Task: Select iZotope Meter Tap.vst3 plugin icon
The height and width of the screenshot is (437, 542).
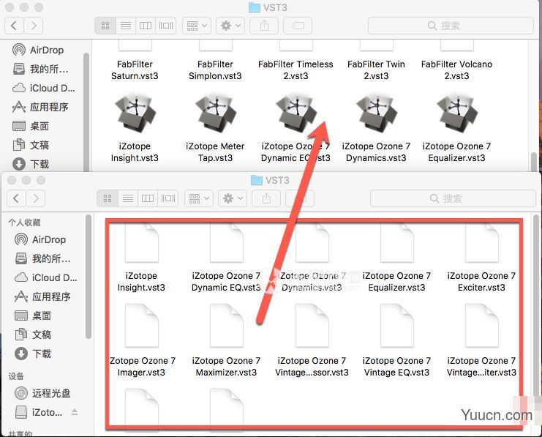Action: [215, 114]
